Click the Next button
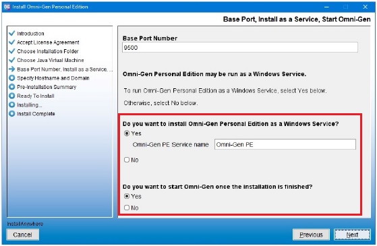Screen dimensions: 377x246 pos(352,235)
